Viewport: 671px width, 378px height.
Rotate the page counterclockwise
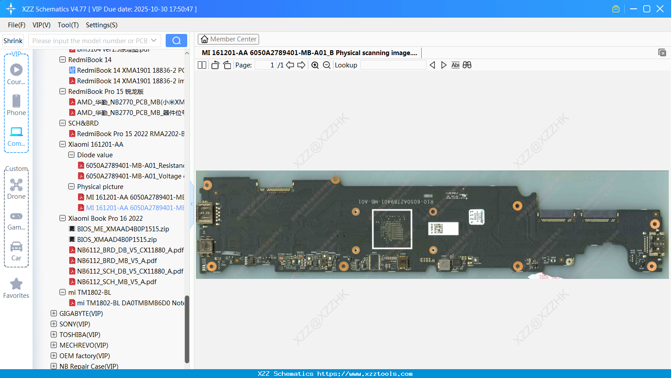coord(215,65)
